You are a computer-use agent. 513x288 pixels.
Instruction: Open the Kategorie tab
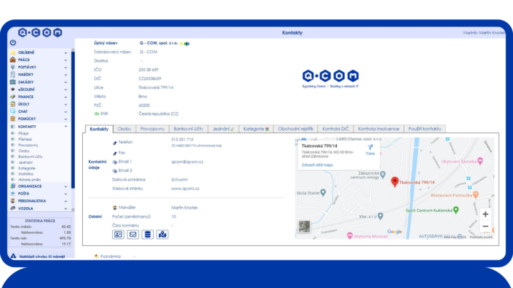pos(256,129)
